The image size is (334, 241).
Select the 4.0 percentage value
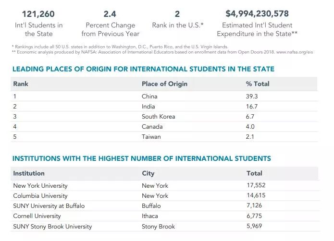250,127
